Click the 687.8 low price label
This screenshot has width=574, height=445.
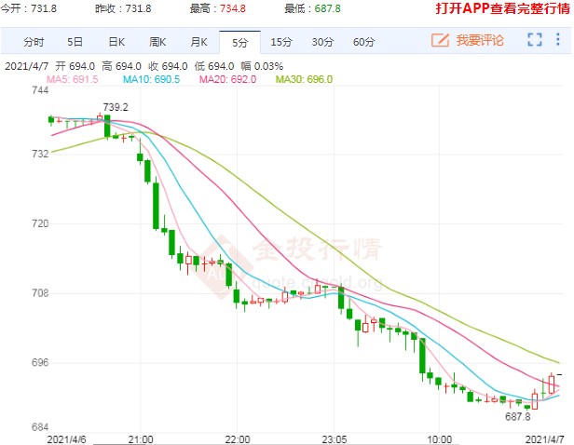(x=518, y=416)
